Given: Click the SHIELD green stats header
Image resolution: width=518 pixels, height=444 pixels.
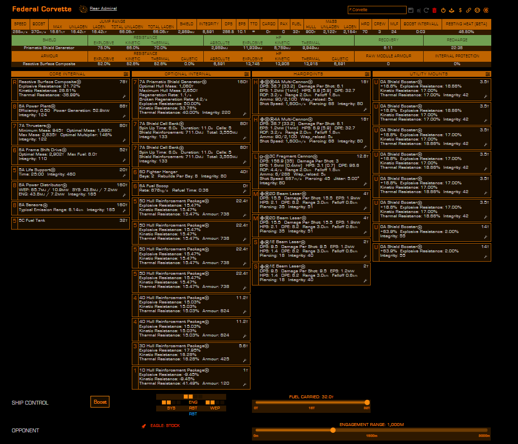Looking at the screenshot, I should point(49,40).
